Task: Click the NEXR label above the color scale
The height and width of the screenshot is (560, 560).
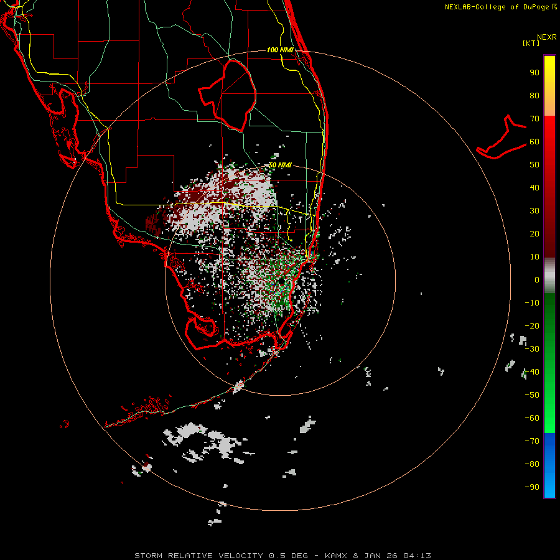Action: (547, 37)
